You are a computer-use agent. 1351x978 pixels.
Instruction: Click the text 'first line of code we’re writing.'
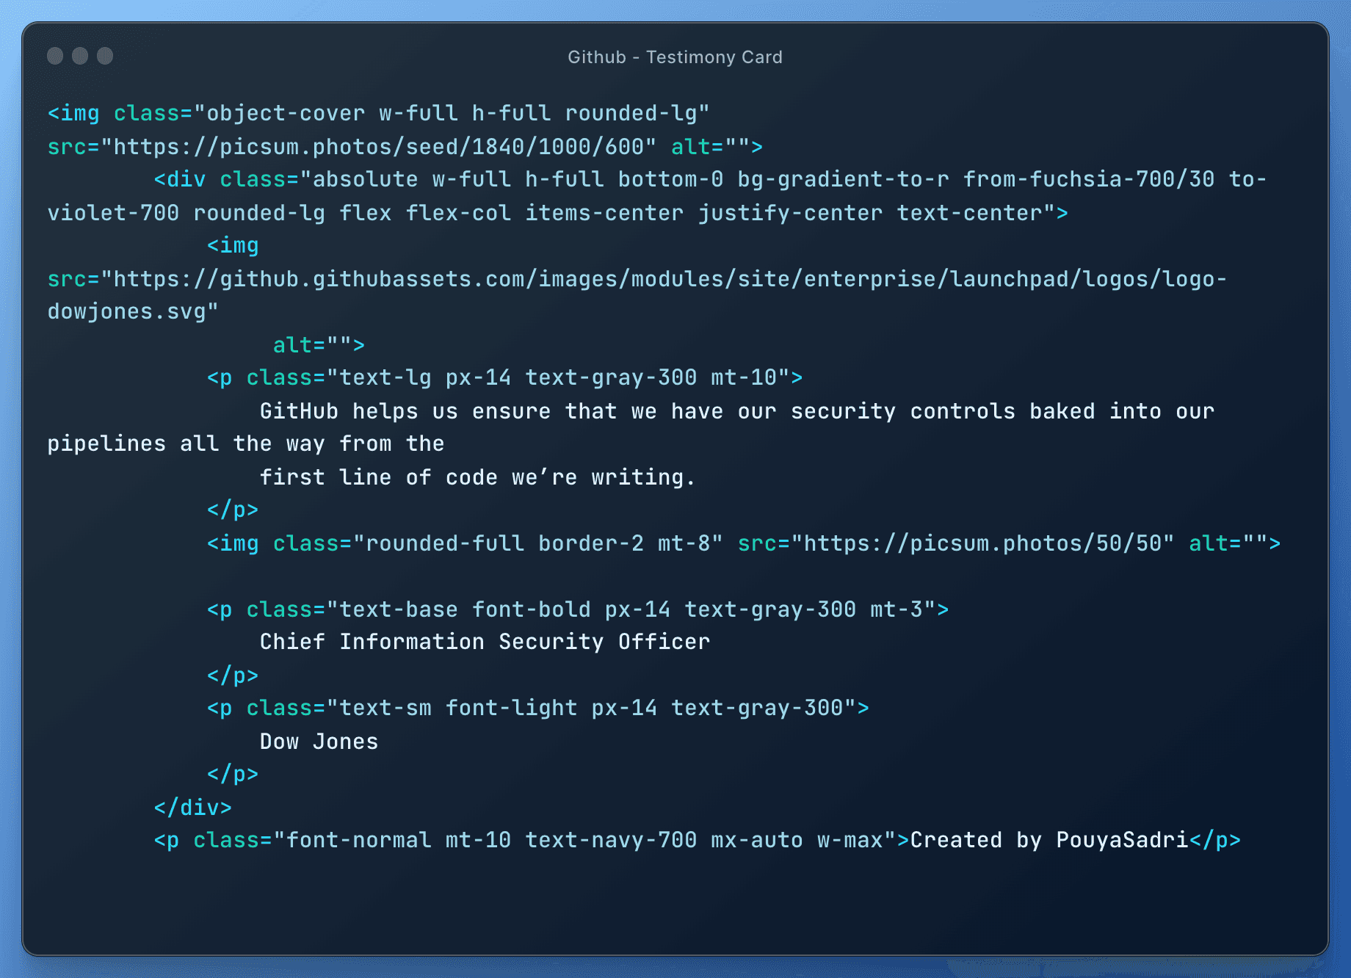click(477, 477)
